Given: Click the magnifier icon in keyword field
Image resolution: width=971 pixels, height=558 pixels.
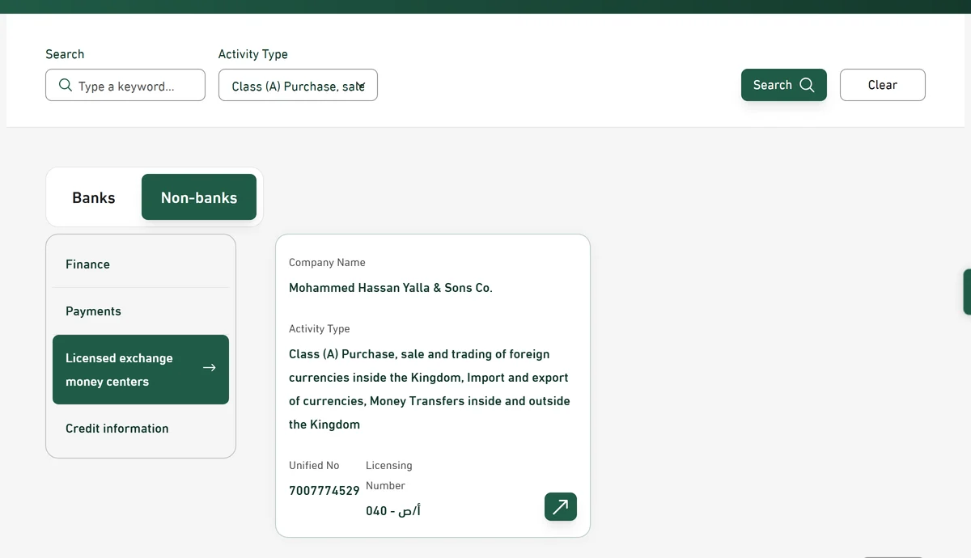Looking at the screenshot, I should pyautogui.click(x=66, y=85).
